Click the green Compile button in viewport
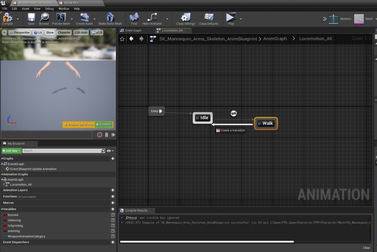This screenshot has width=377, height=252. click(x=104, y=124)
